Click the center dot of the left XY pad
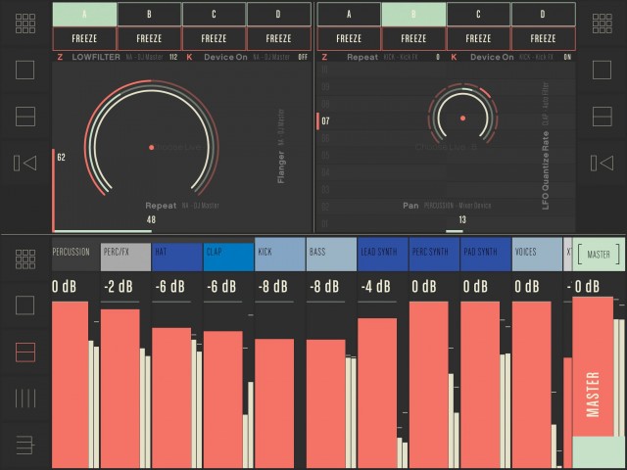The height and width of the screenshot is (470, 627). (151, 147)
